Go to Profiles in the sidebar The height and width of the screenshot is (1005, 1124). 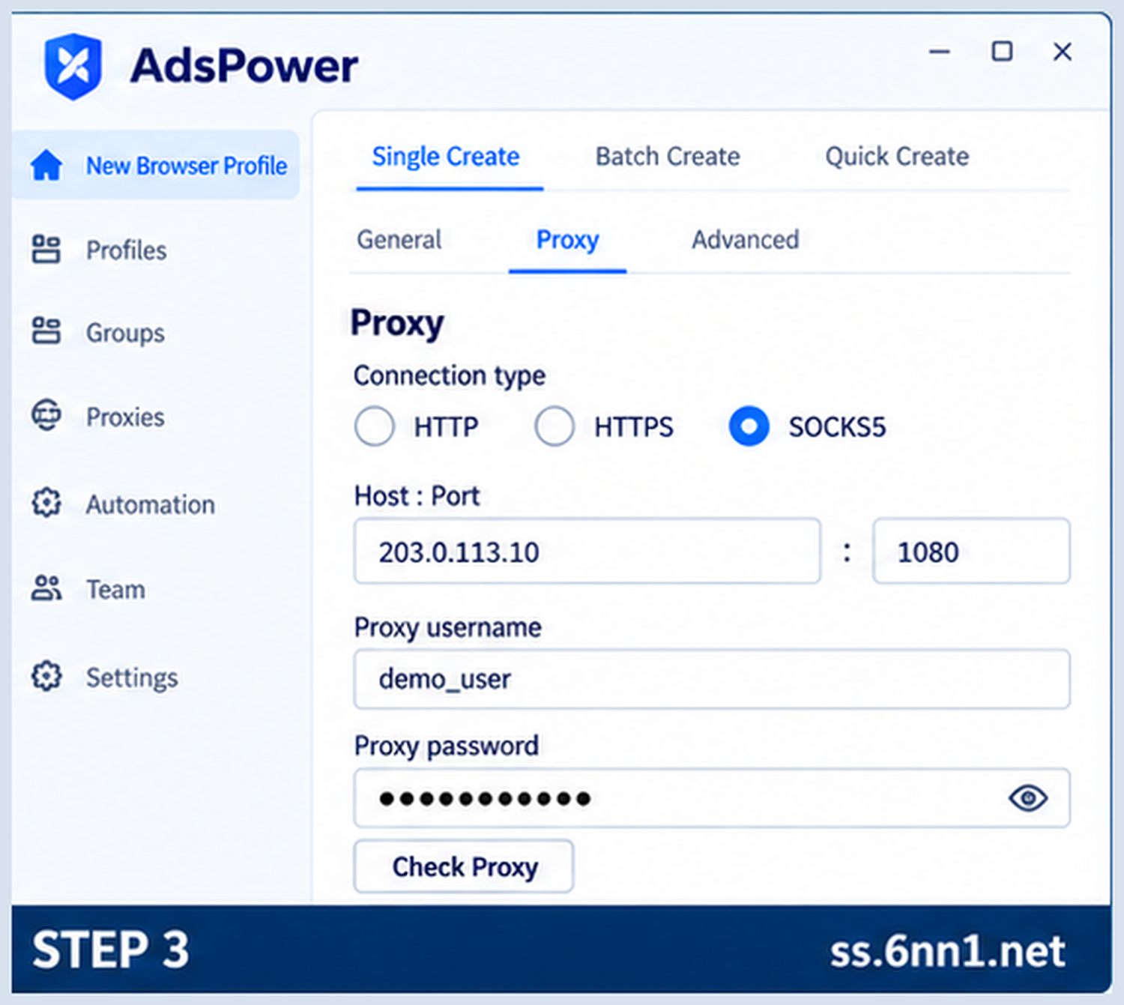126,250
